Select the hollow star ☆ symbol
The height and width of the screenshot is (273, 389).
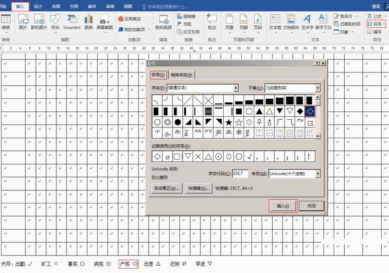(239, 122)
